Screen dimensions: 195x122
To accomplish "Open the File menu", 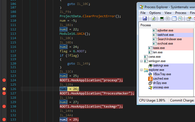I will tap(143, 13).
